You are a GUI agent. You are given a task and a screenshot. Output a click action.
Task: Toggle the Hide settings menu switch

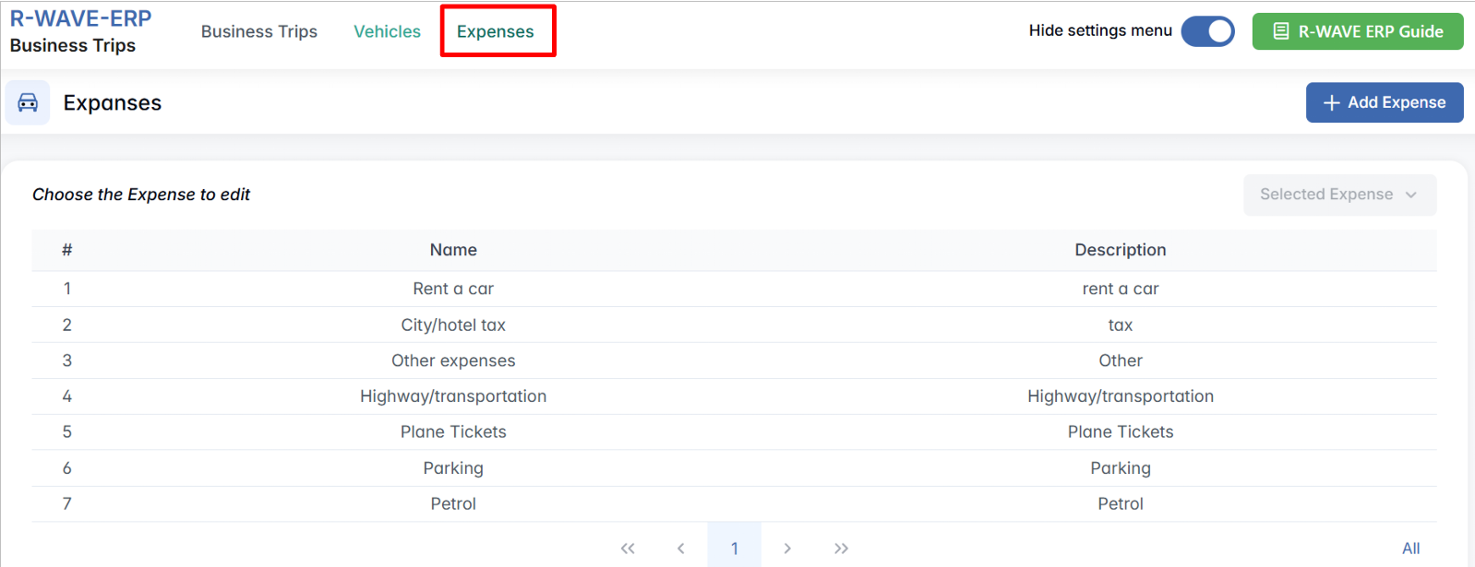coord(1207,31)
